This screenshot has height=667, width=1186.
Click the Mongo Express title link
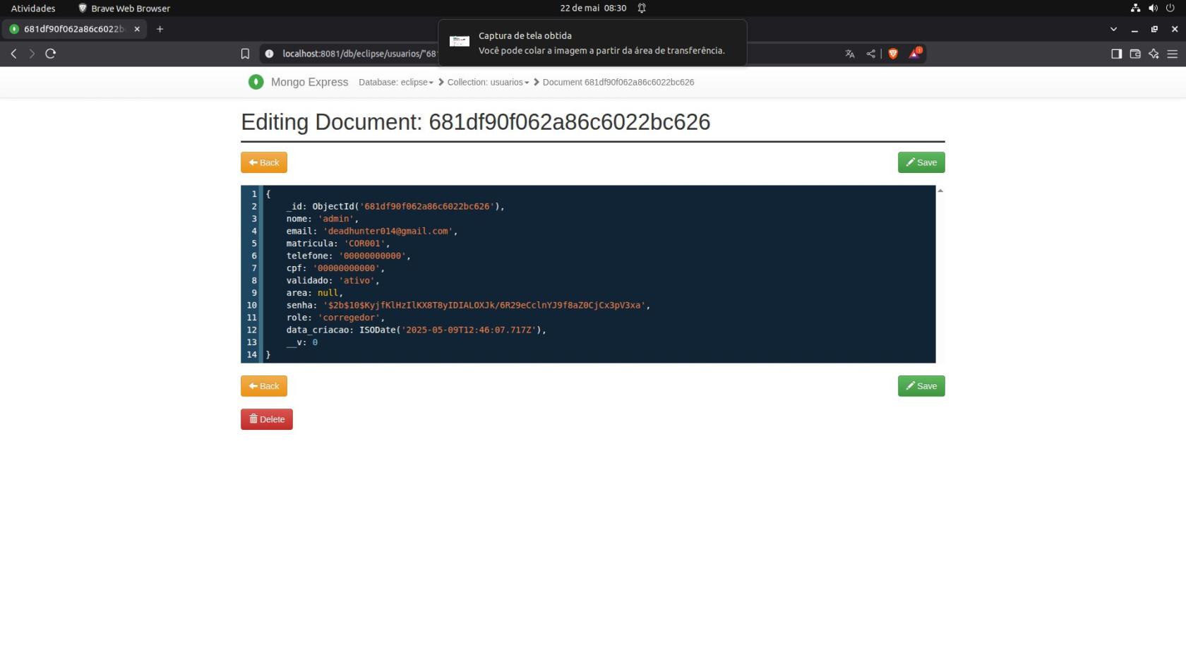tap(309, 82)
